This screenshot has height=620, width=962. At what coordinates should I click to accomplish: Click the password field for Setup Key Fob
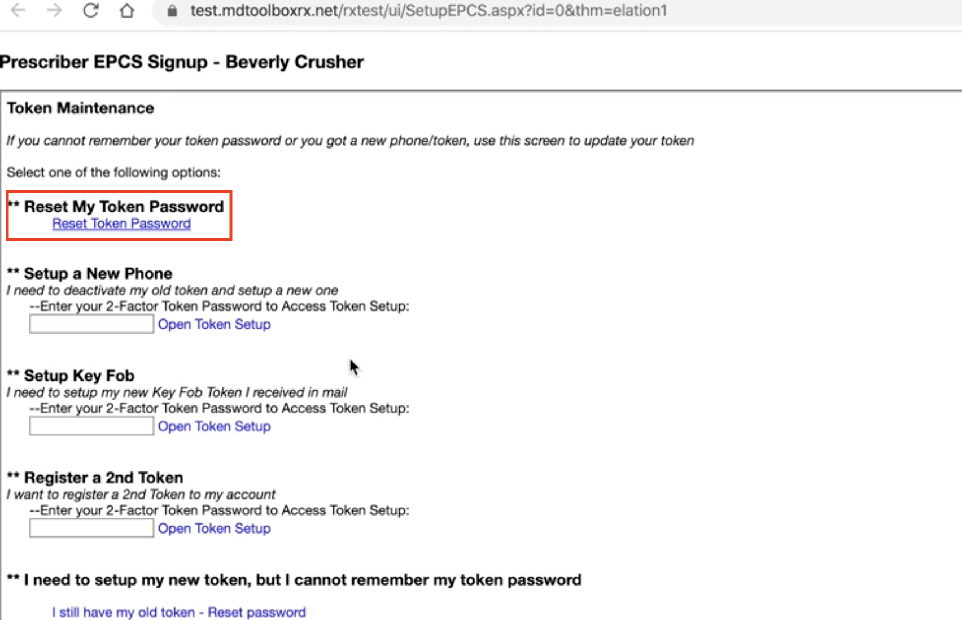click(90, 426)
